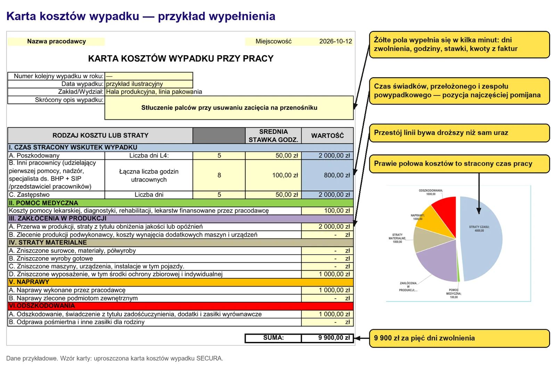Click the 'przykład ilustracyjny' accident date cell

point(149,84)
